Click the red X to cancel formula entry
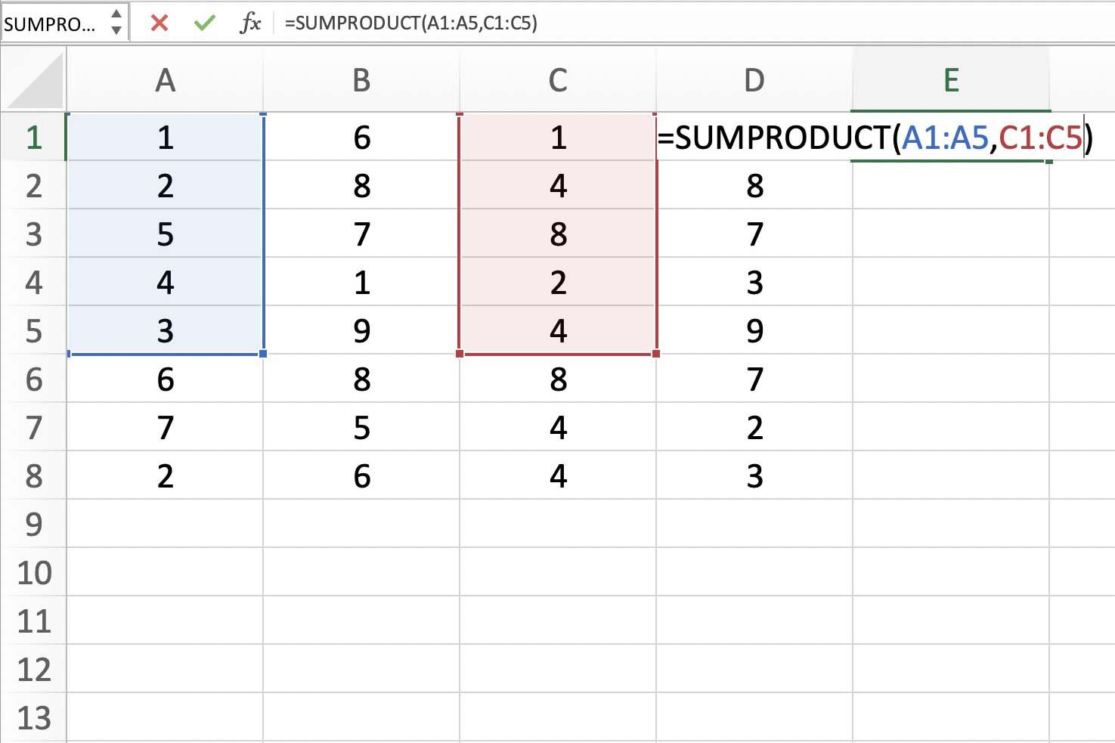The width and height of the screenshot is (1115, 743). 158,23
